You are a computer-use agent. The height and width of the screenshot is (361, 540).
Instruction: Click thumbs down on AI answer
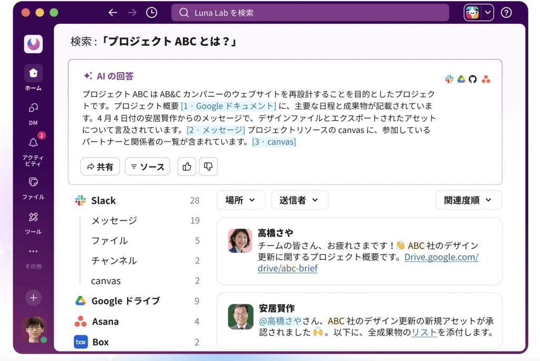tap(208, 167)
